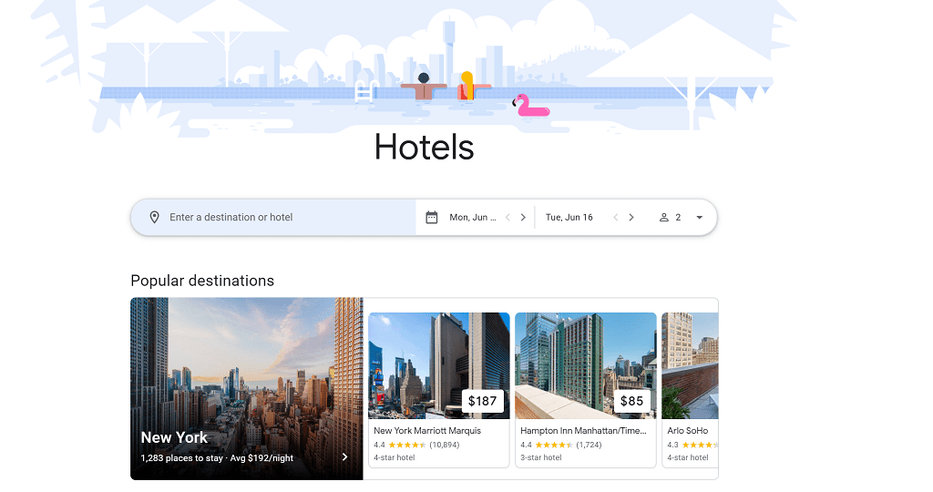Advance check-out date Tue, Jun 16 forward
Screen dimensions: 933x492
631,217
